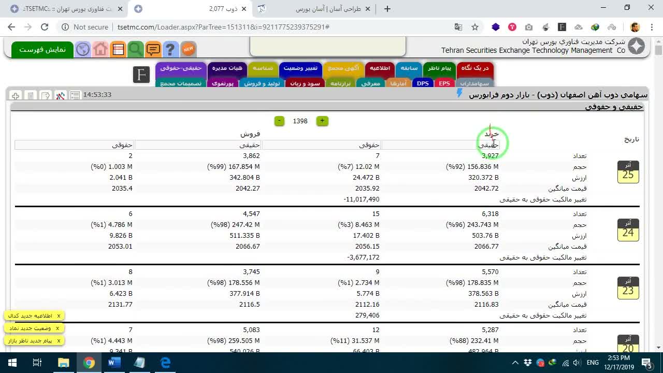Close the پیام جدید ناظر بازار notification
663x373 pixels.
[59, 340]
